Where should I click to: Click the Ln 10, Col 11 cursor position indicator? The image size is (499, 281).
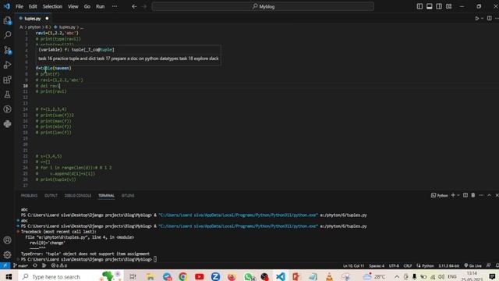click(353, 265)
